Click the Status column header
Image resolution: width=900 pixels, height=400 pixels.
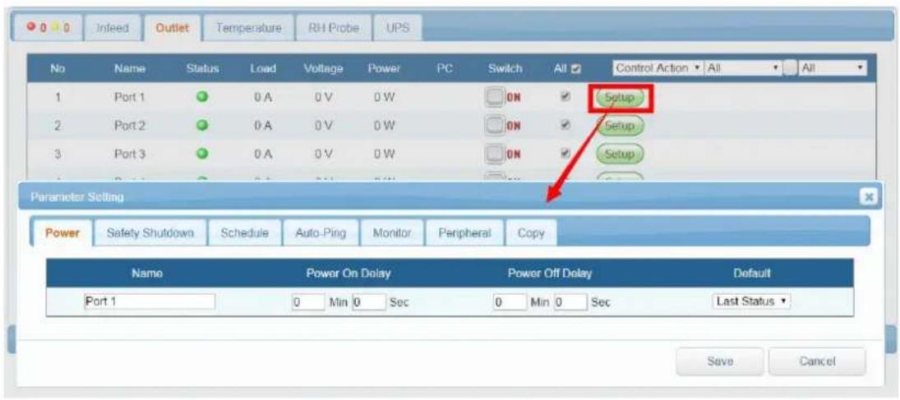tap(203, 68)
